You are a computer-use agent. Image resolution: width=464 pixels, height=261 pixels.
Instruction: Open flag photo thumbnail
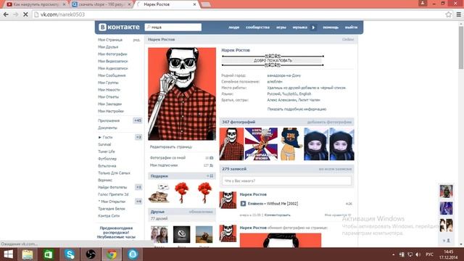coord(261,144)
